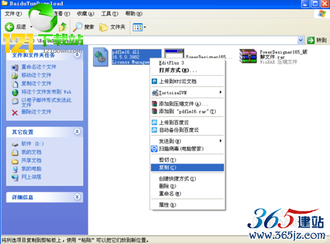Open the Views dropdown in toolbar

[x=139, y=27]
